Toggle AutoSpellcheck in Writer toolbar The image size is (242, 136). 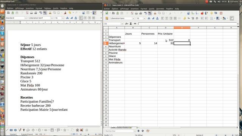click(x=45, y=13)
